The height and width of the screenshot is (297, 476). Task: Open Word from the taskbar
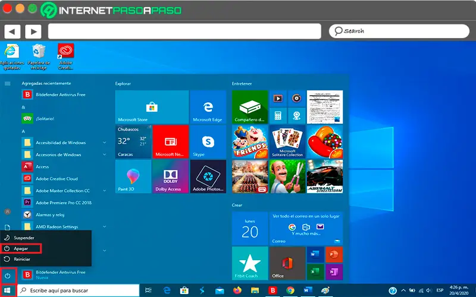[x=308, y=290]
